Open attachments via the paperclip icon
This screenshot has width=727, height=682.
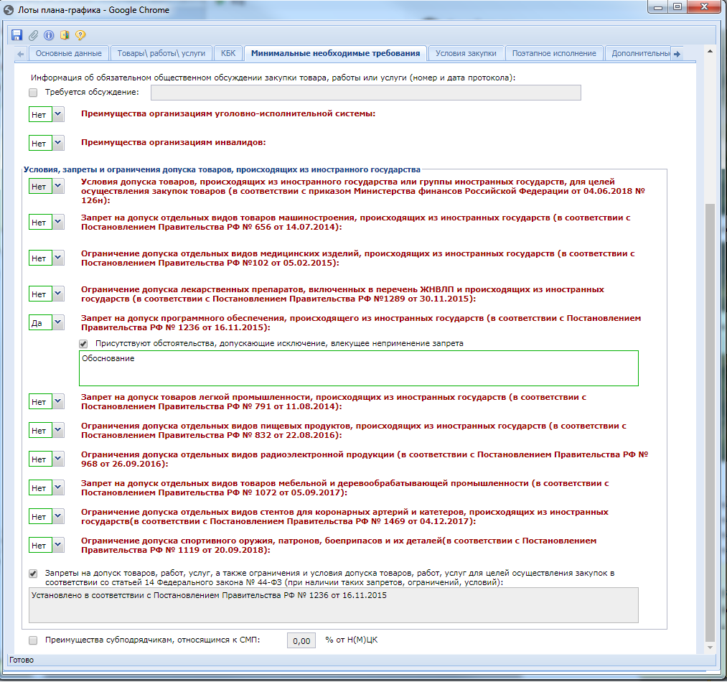(x=34, y=34)
